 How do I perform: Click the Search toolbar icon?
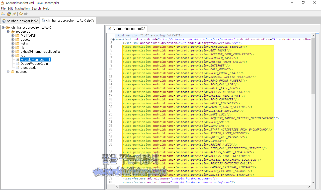14,14
